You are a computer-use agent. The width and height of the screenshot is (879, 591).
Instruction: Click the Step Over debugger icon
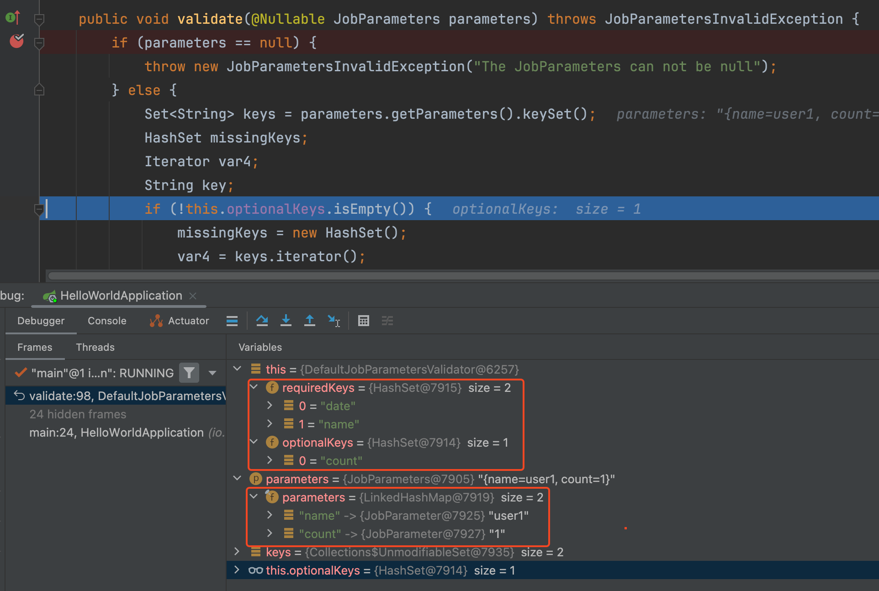pos(262,321)
